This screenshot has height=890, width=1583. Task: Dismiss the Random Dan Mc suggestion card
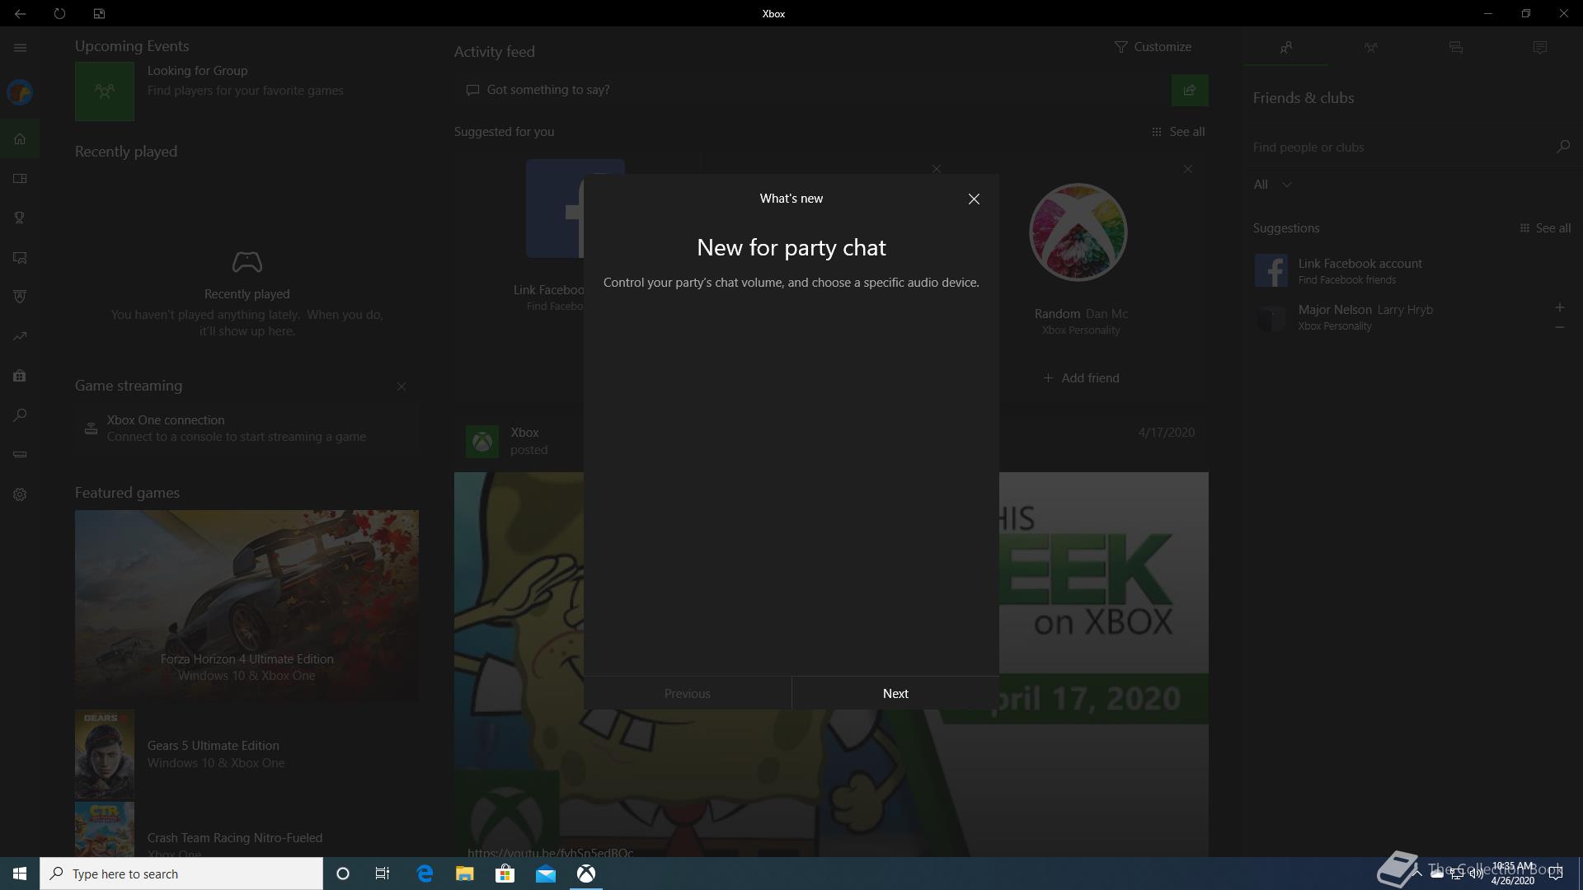(x=1187, y=169)
